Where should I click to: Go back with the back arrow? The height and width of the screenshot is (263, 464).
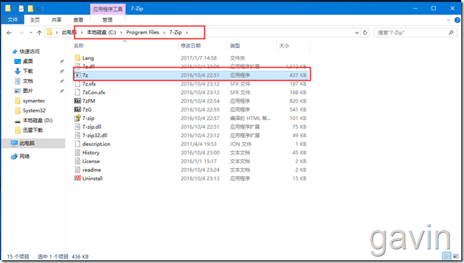(9, 33)
